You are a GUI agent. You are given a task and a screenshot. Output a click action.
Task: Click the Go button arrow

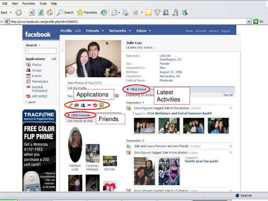click(255, 21)
